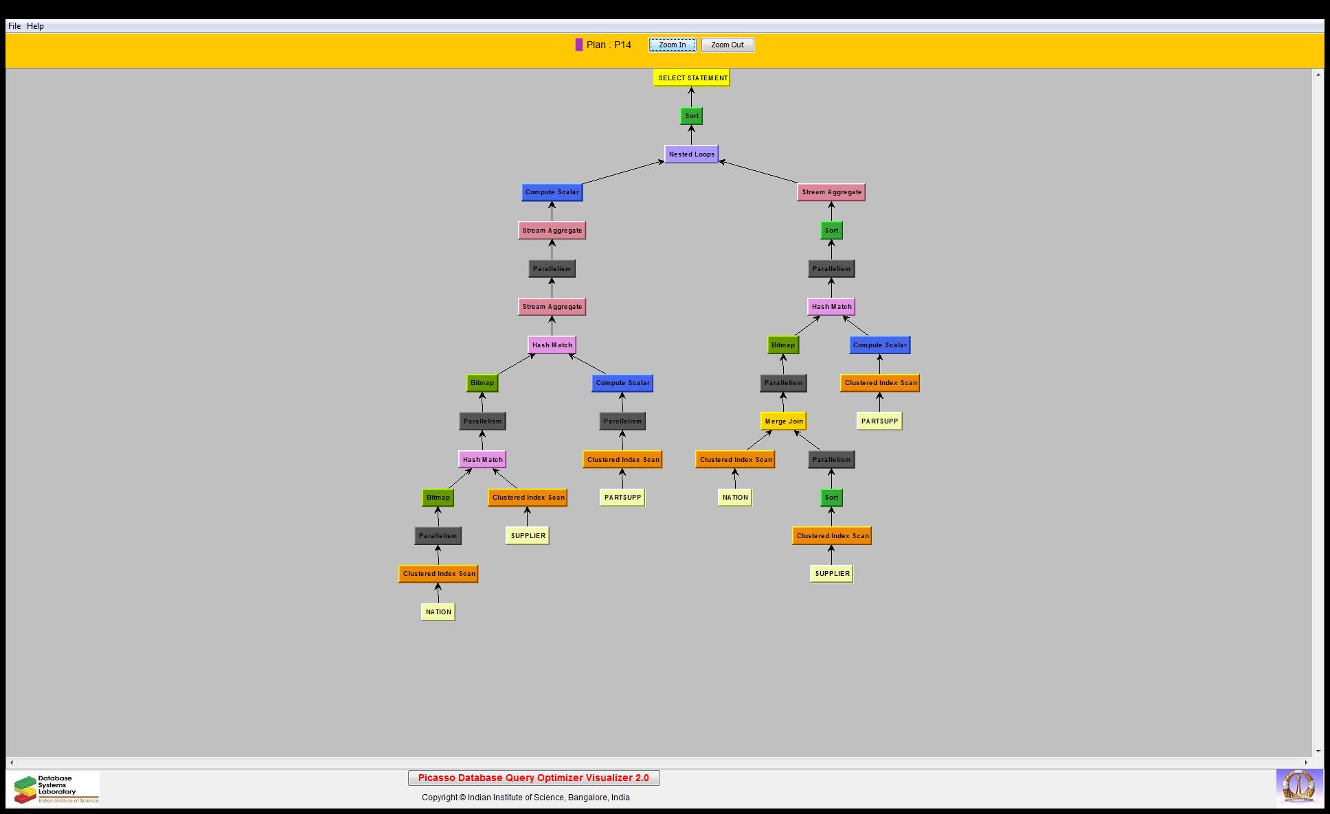
Task: Click the vertical scrollbar down arrow
Action: coord(1318,752)
